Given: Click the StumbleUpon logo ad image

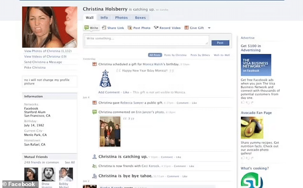Looking at the screenshot, I should [252, 180].
